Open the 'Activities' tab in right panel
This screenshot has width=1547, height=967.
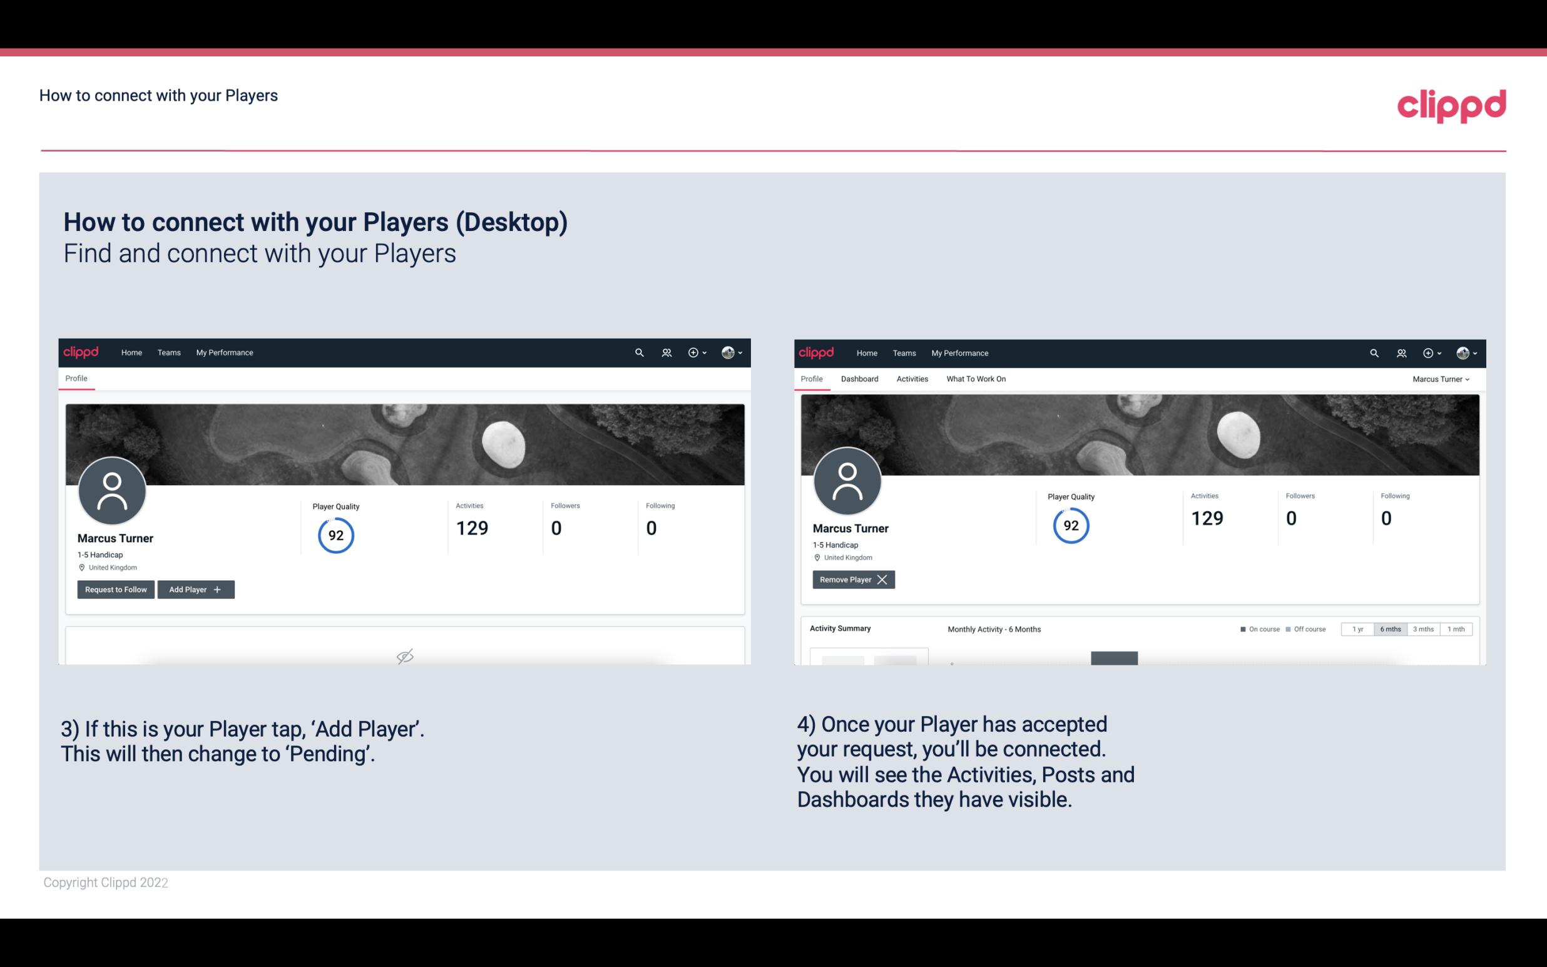click(x=912, y=379)
